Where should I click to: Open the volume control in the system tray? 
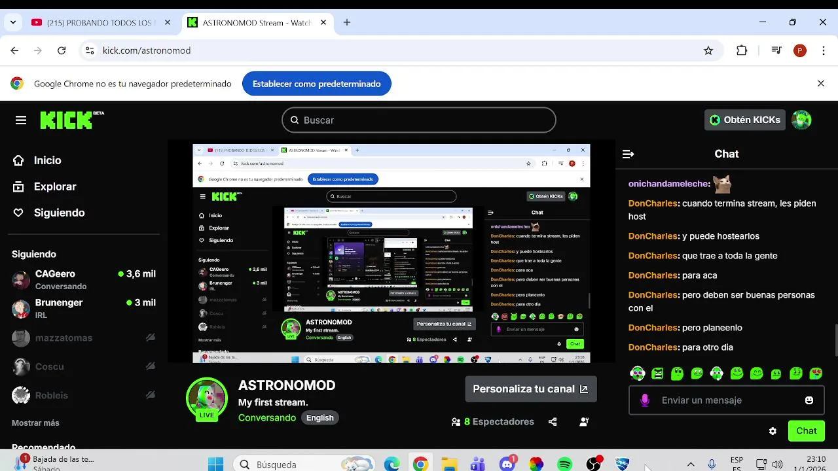777,464
